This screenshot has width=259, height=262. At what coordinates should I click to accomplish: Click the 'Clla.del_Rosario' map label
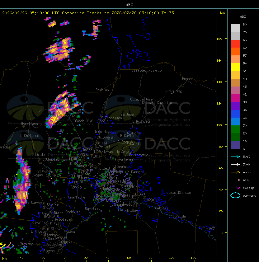(147, 70)
